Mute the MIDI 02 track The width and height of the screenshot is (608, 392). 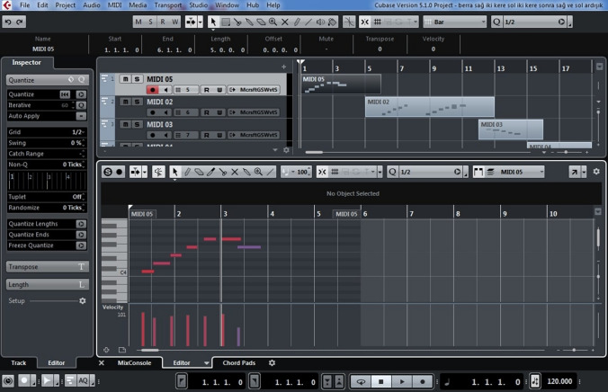tap(125, 102)
